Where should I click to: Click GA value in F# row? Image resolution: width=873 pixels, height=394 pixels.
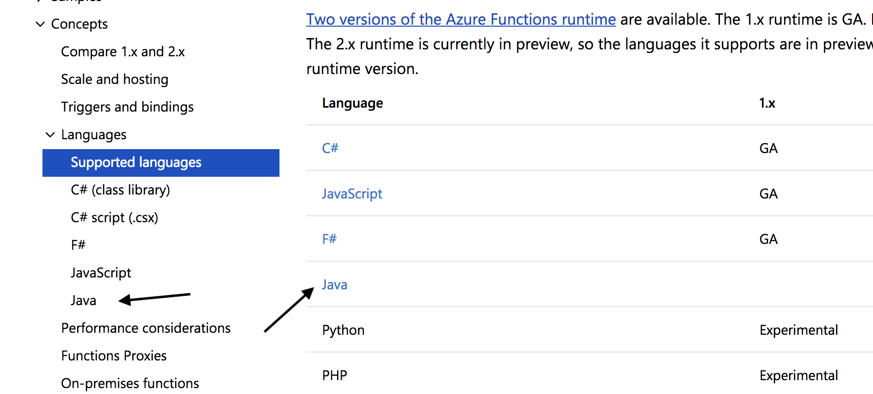point(768,239)
